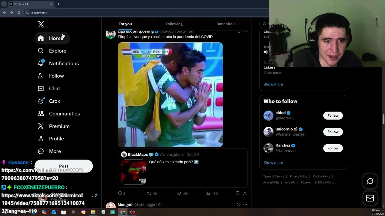Image resolution: width=385 pixels, height=216 pixels.
Task: Open Grok from the sidebar
Action: point(49,101)
